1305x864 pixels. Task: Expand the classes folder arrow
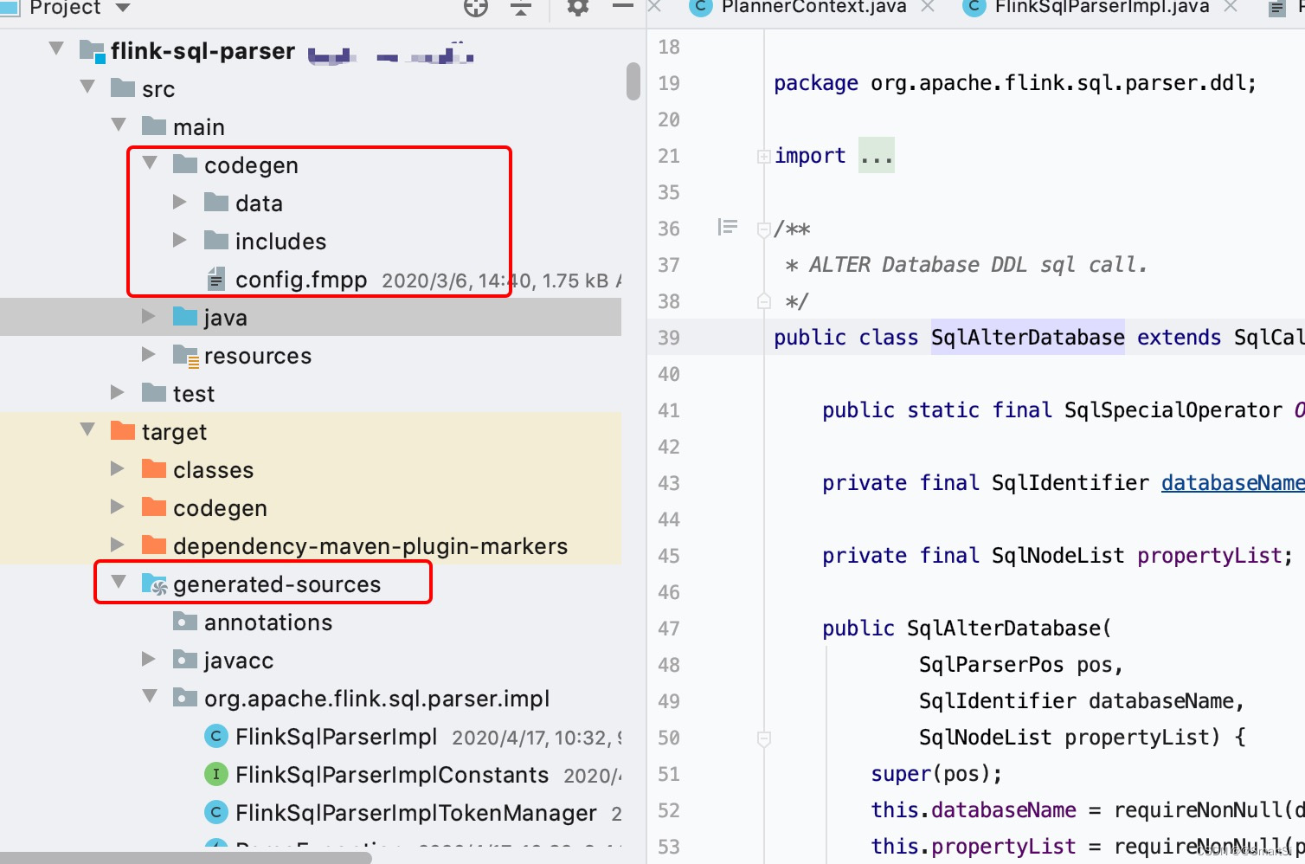(x=118, y=468)
